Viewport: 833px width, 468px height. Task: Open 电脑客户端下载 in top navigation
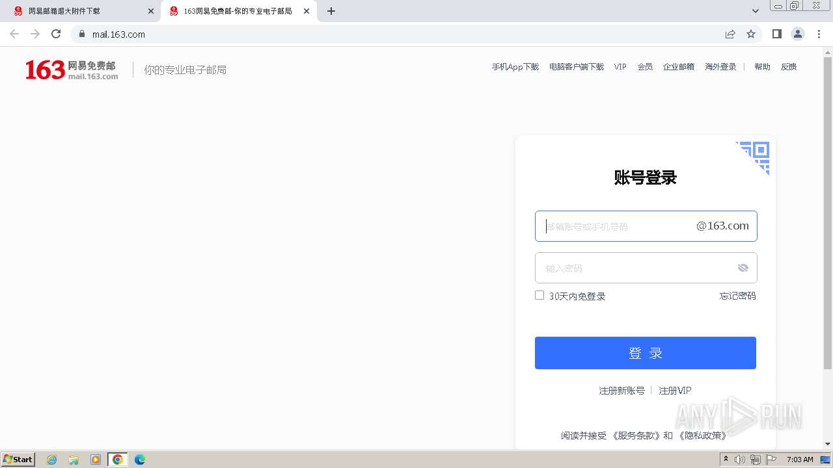click(577, 67)
